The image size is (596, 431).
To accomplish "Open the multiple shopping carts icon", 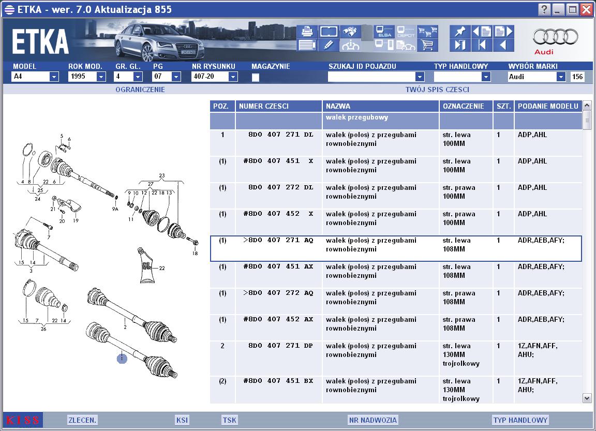I will click(x=428, y=32).
